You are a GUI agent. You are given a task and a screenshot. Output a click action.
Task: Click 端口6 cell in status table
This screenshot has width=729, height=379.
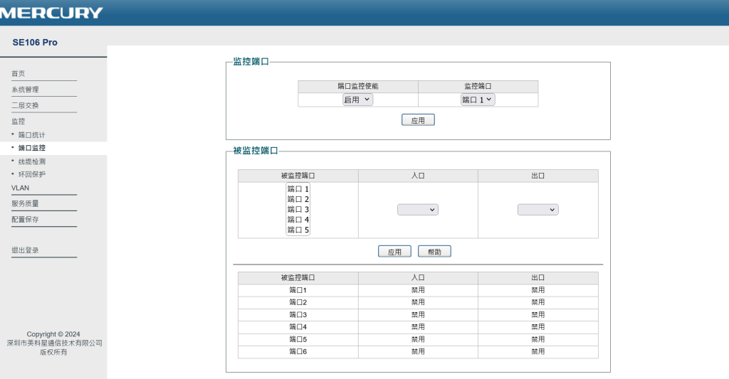(x=298, y=351)
